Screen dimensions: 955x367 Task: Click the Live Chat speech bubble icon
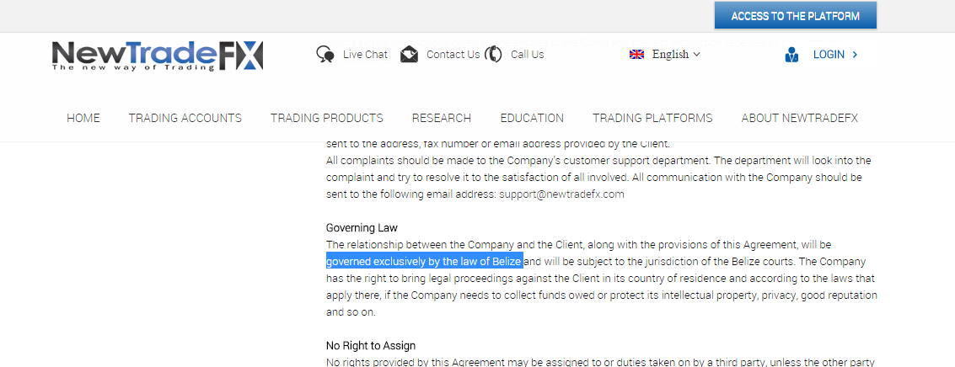click(x=325, y=55)
